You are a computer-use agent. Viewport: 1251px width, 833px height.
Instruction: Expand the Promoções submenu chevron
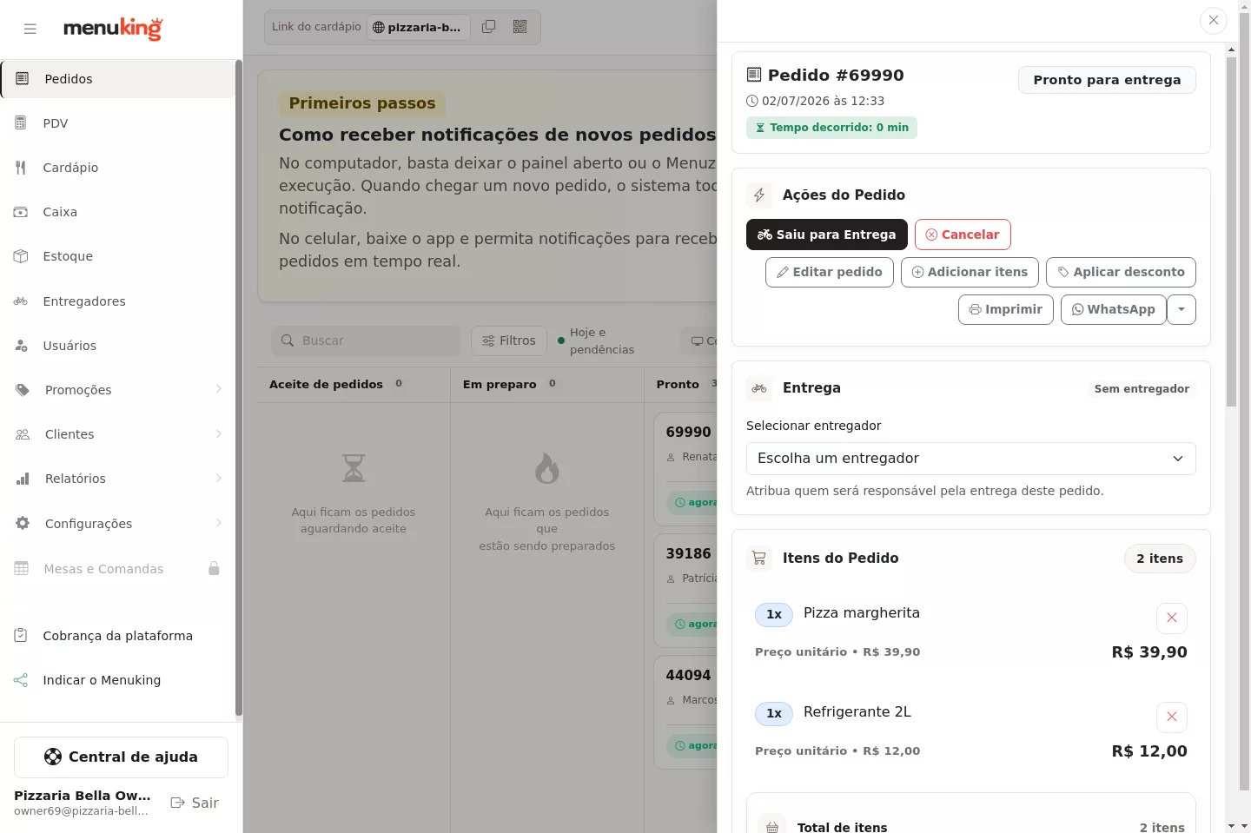pos(218,389)
